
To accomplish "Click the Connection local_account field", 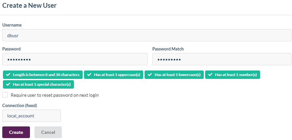I will pos(32,115).
